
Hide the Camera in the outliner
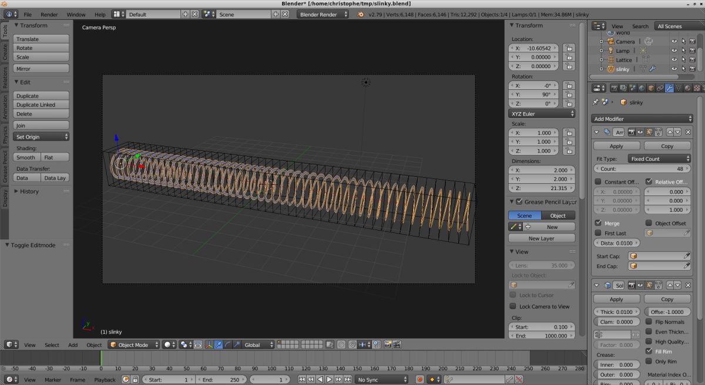(x=674, y=42)
